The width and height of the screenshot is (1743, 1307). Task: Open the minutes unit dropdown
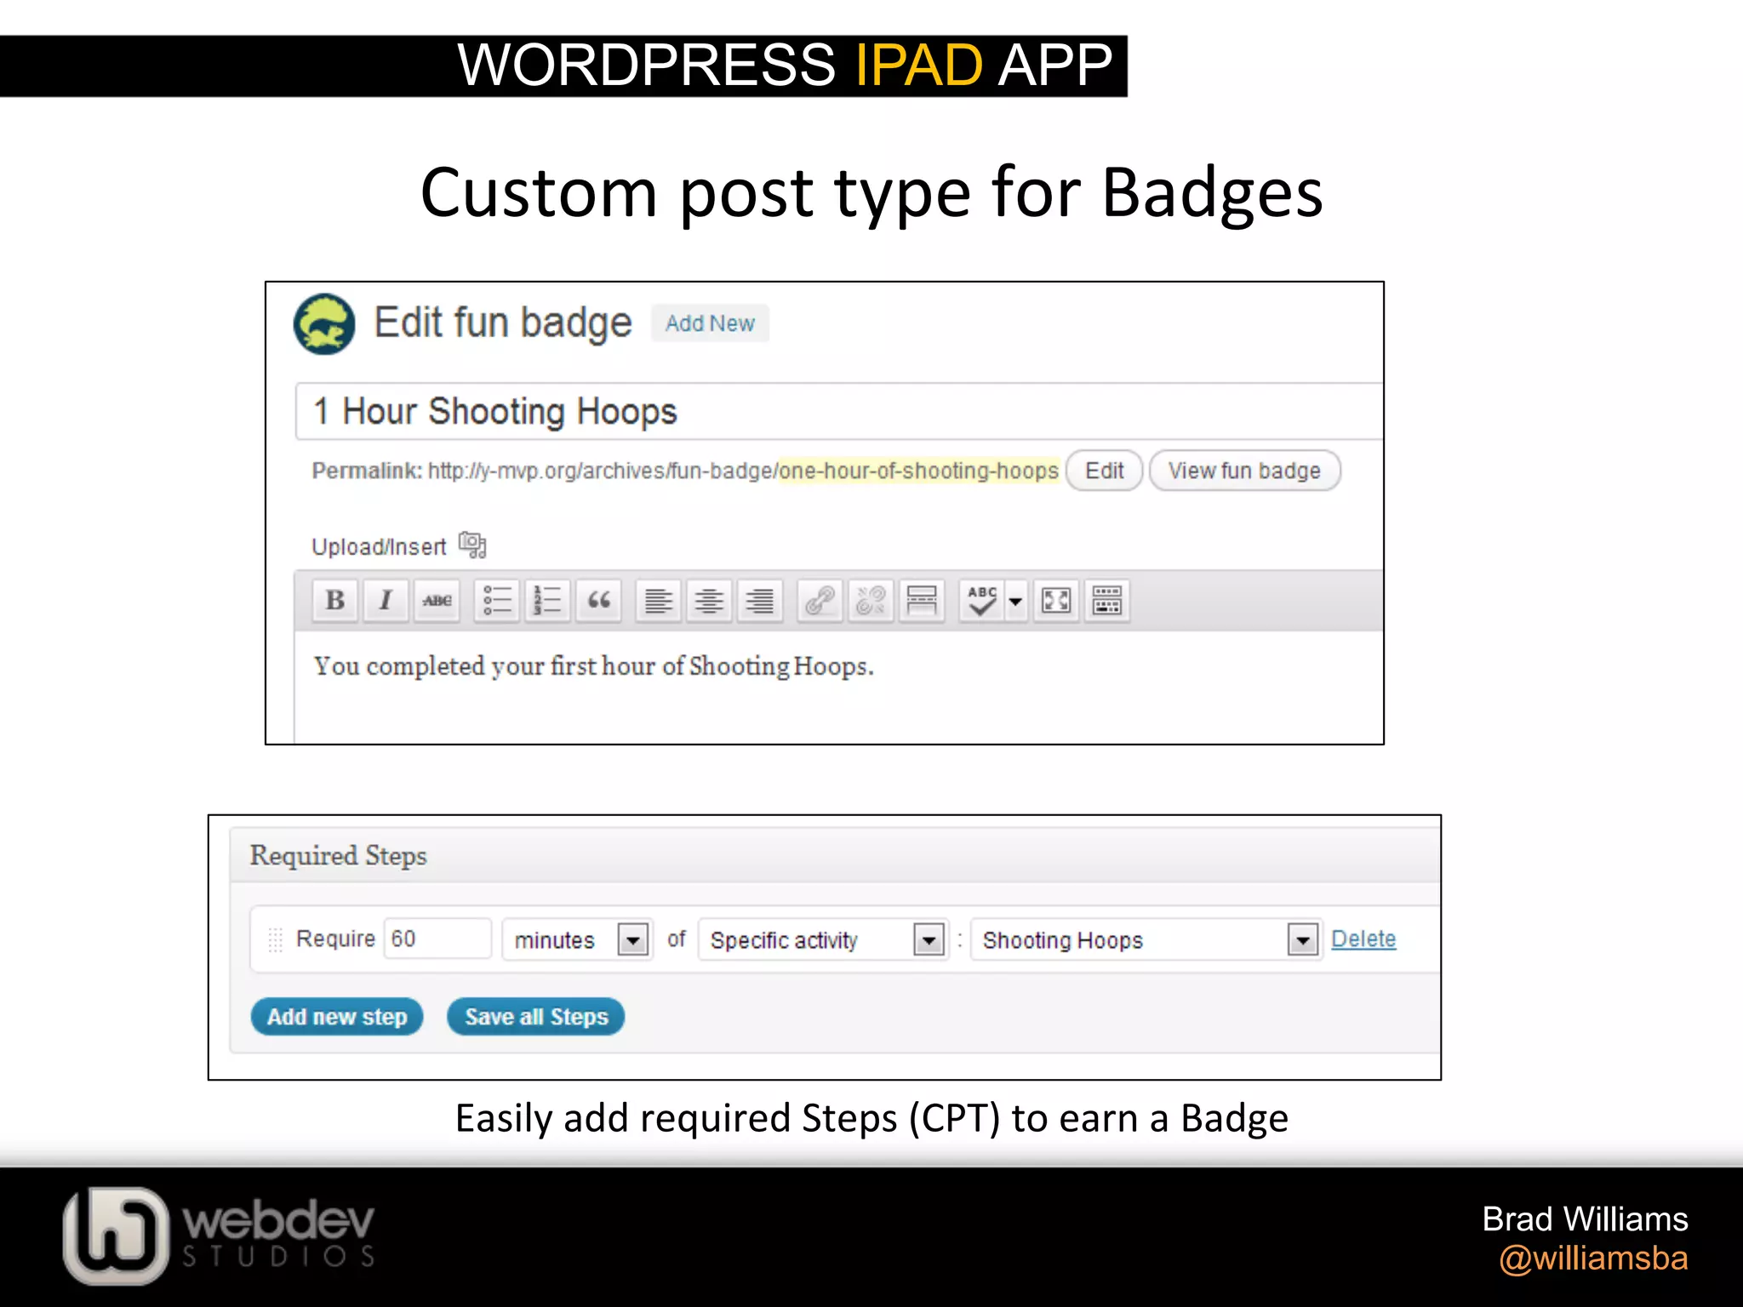pyautogui.click(x=577, y=939)
